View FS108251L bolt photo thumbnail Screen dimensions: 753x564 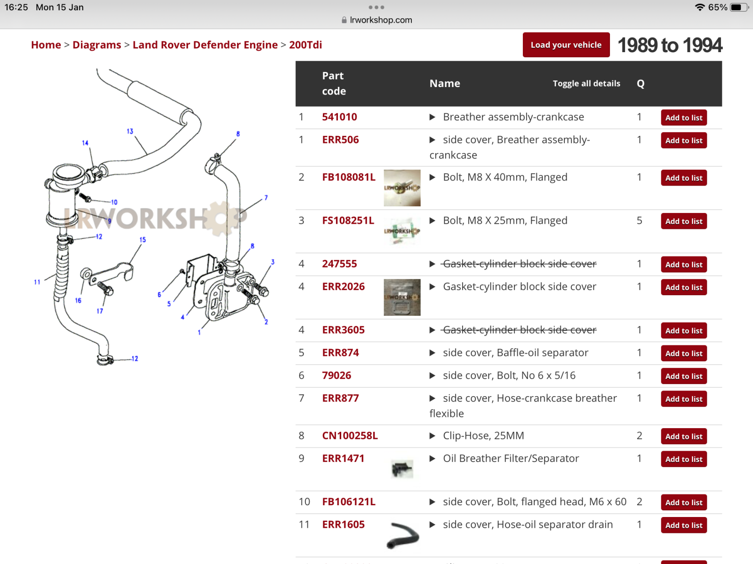(x=402, y=231)
